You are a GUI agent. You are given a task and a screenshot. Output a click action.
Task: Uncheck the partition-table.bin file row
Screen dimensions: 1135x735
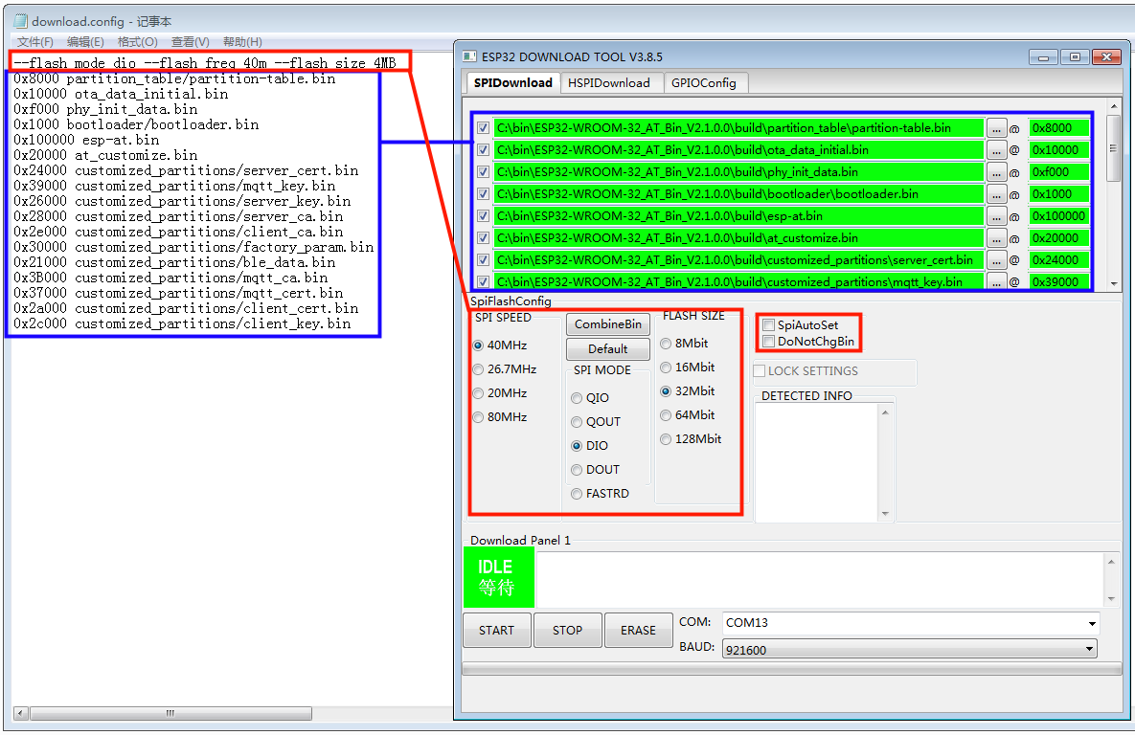coord(483,128)
